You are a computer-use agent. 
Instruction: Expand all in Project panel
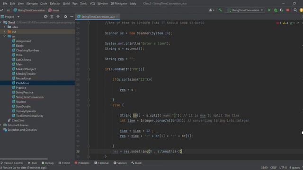(52, 17)
